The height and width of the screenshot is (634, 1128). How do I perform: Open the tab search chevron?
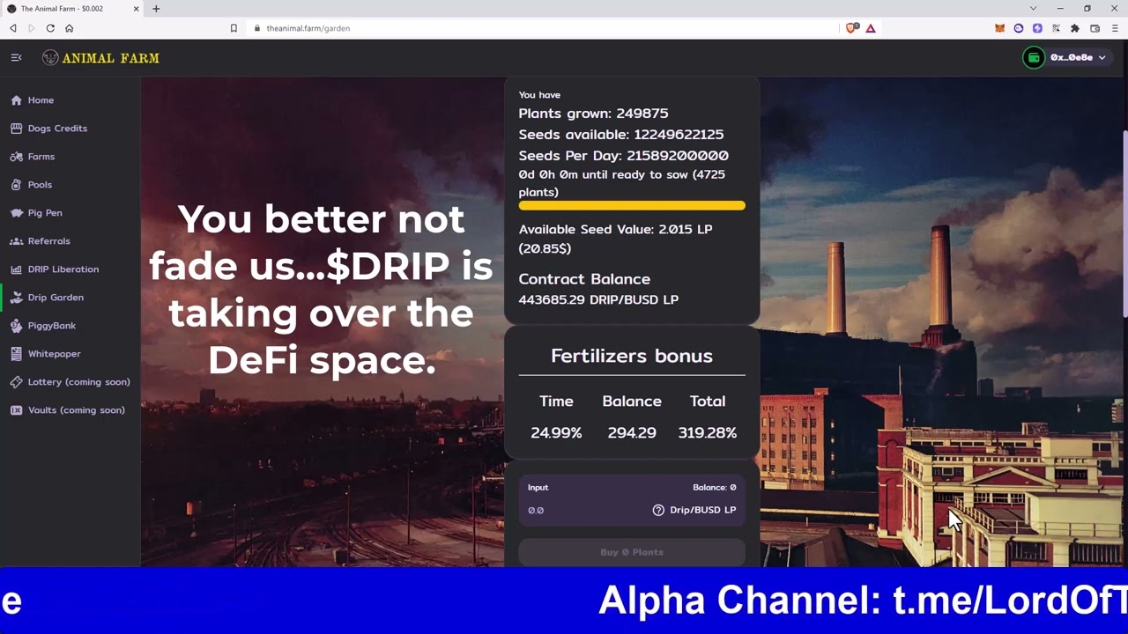(1033, 9)
